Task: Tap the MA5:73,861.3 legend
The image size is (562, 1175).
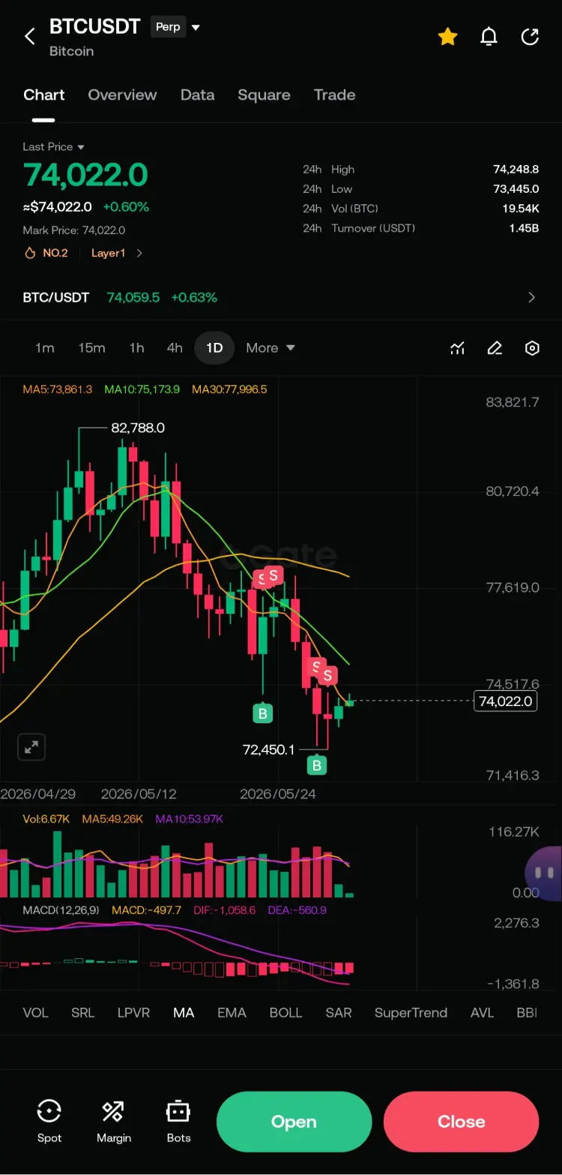Action: click(58, 389)
